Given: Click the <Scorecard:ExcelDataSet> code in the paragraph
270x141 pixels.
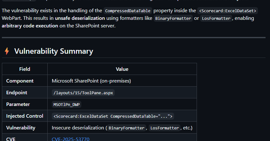Looking at the screenshot, I should pyautogui.click(x=227, y=11).
